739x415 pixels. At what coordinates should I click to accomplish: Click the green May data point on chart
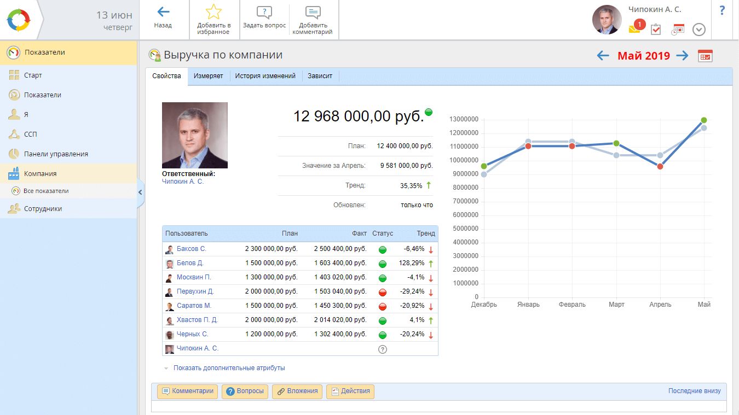click(704, 120)
